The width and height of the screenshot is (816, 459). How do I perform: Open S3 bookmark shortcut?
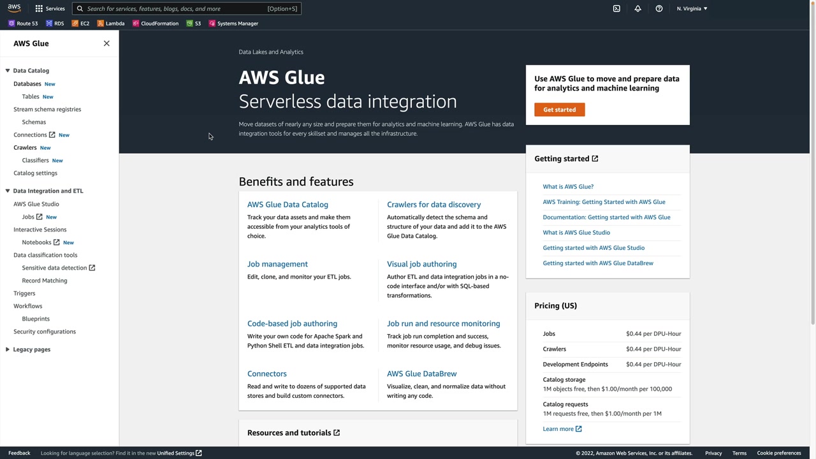coord(194,24)
